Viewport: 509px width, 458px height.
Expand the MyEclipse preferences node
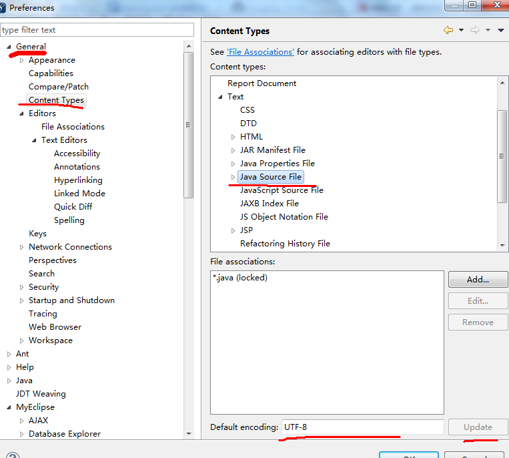pyautogui.click(x=9, y=407)
